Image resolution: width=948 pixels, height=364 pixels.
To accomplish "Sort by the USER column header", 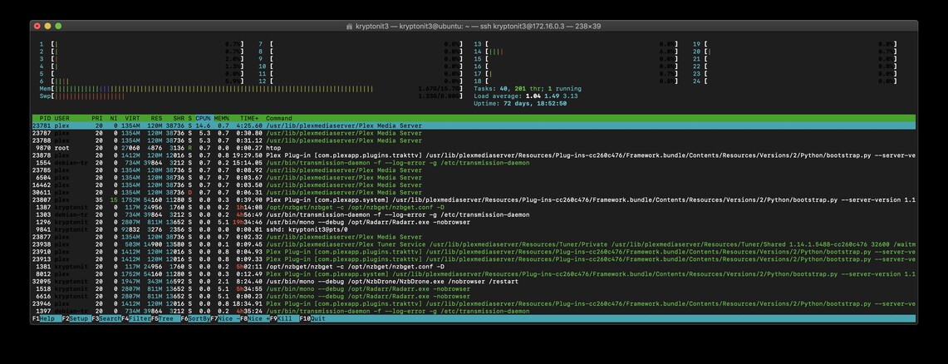I will tap(62, 119).
